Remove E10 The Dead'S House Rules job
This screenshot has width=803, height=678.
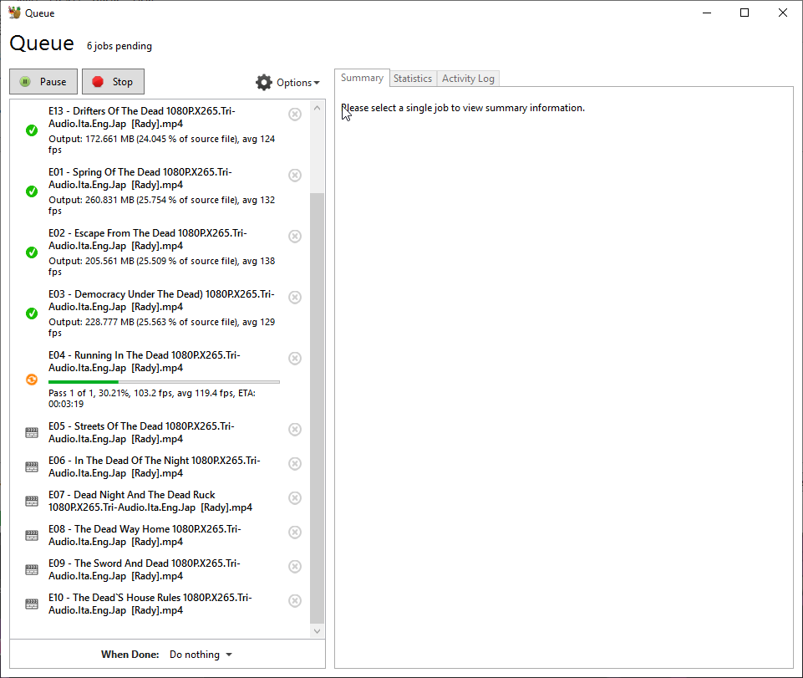[x=295, y=601]
